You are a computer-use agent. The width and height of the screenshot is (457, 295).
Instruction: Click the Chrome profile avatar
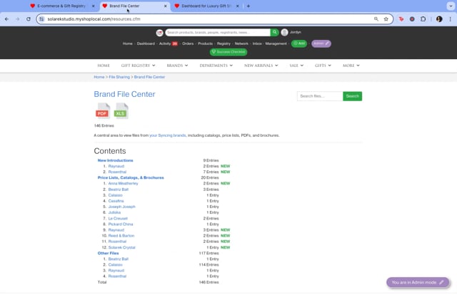click(x=439, y=19)
